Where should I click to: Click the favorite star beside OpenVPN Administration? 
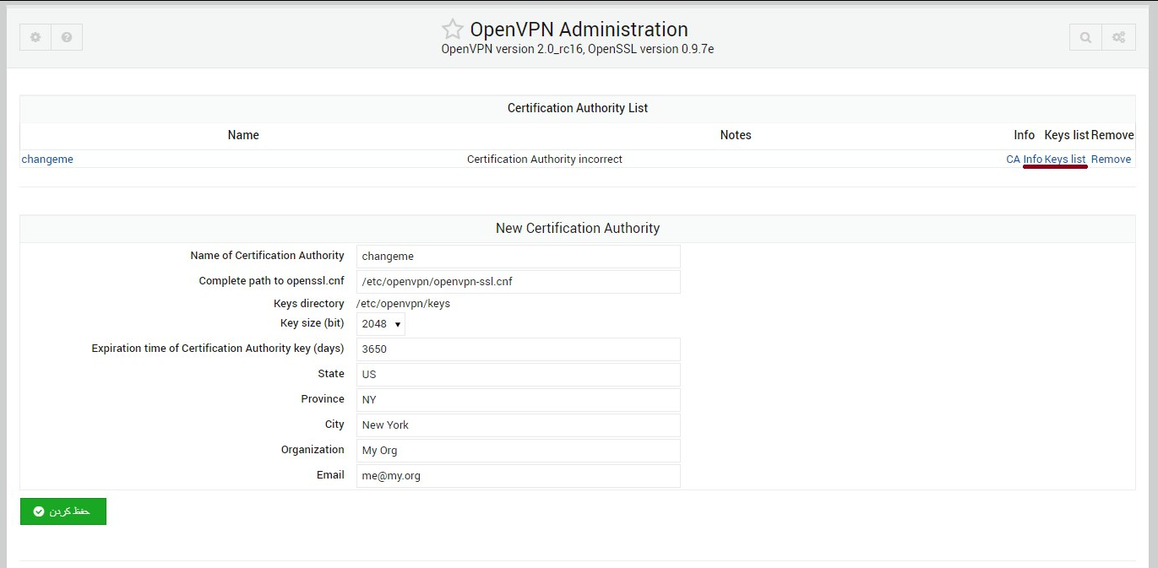tap(453, 30)
